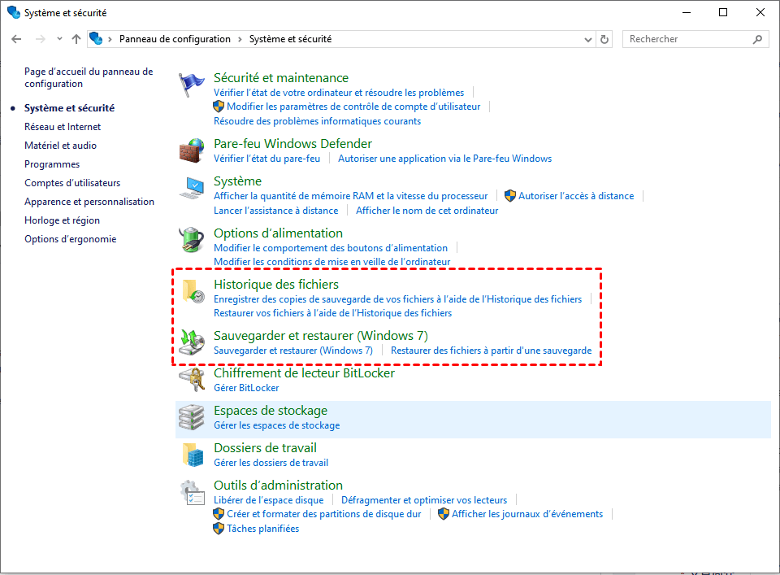Image resolution: width=780 pixels, height=575 pixels.
Task: Click shield icon beside Créer et formater des partitions
Action: pyautogui.click(x=219, y=514)
